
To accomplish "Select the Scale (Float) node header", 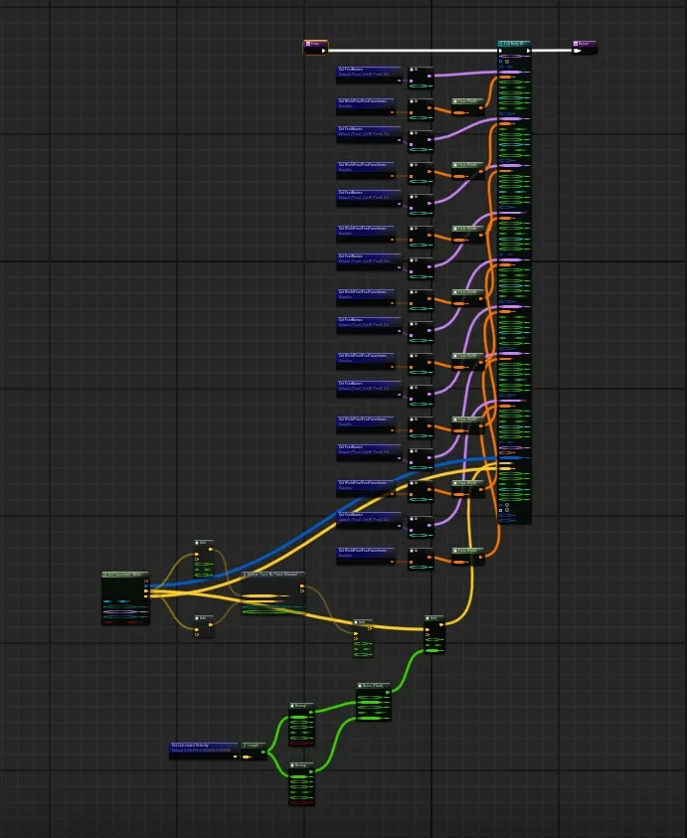I will pos(374,685).
